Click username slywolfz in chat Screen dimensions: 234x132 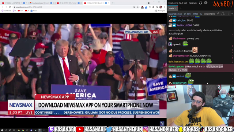pos(177,44)
